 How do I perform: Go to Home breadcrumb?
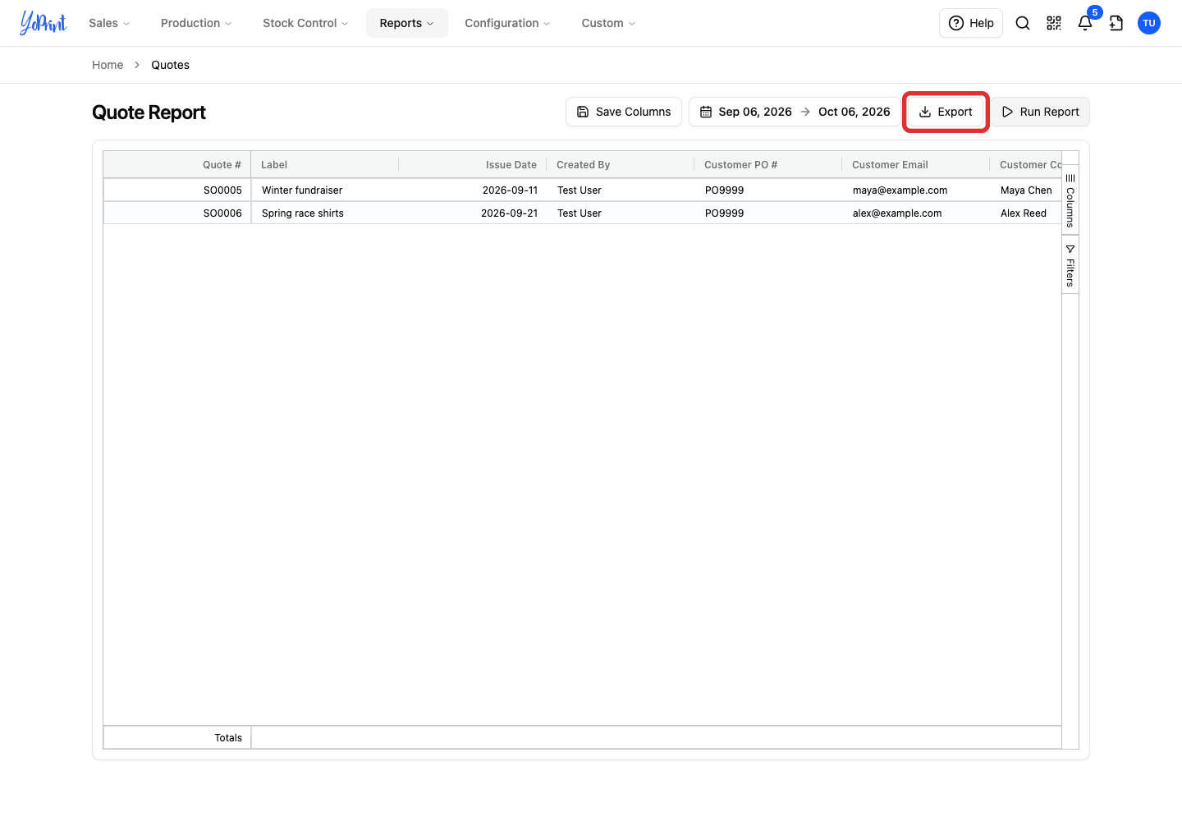point(108,65)
